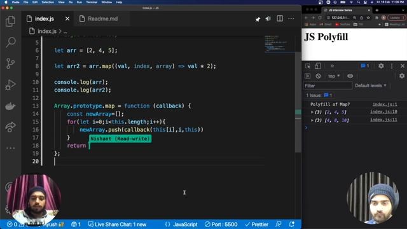
Task: Bookmark the page with the star icon
Action: [368, 18]
